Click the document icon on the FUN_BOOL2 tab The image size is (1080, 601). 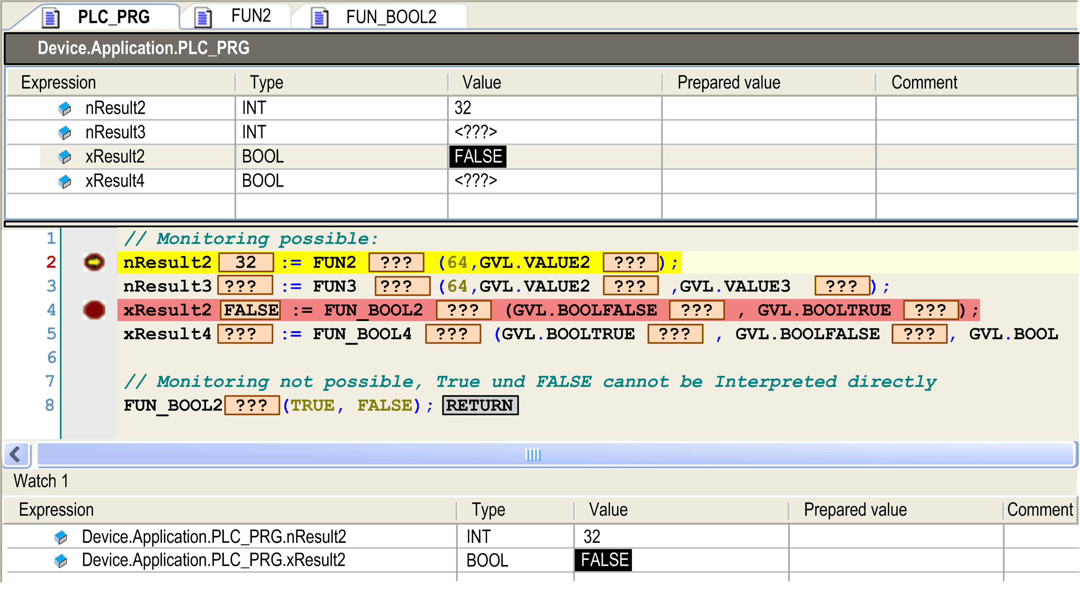[319, 17]
